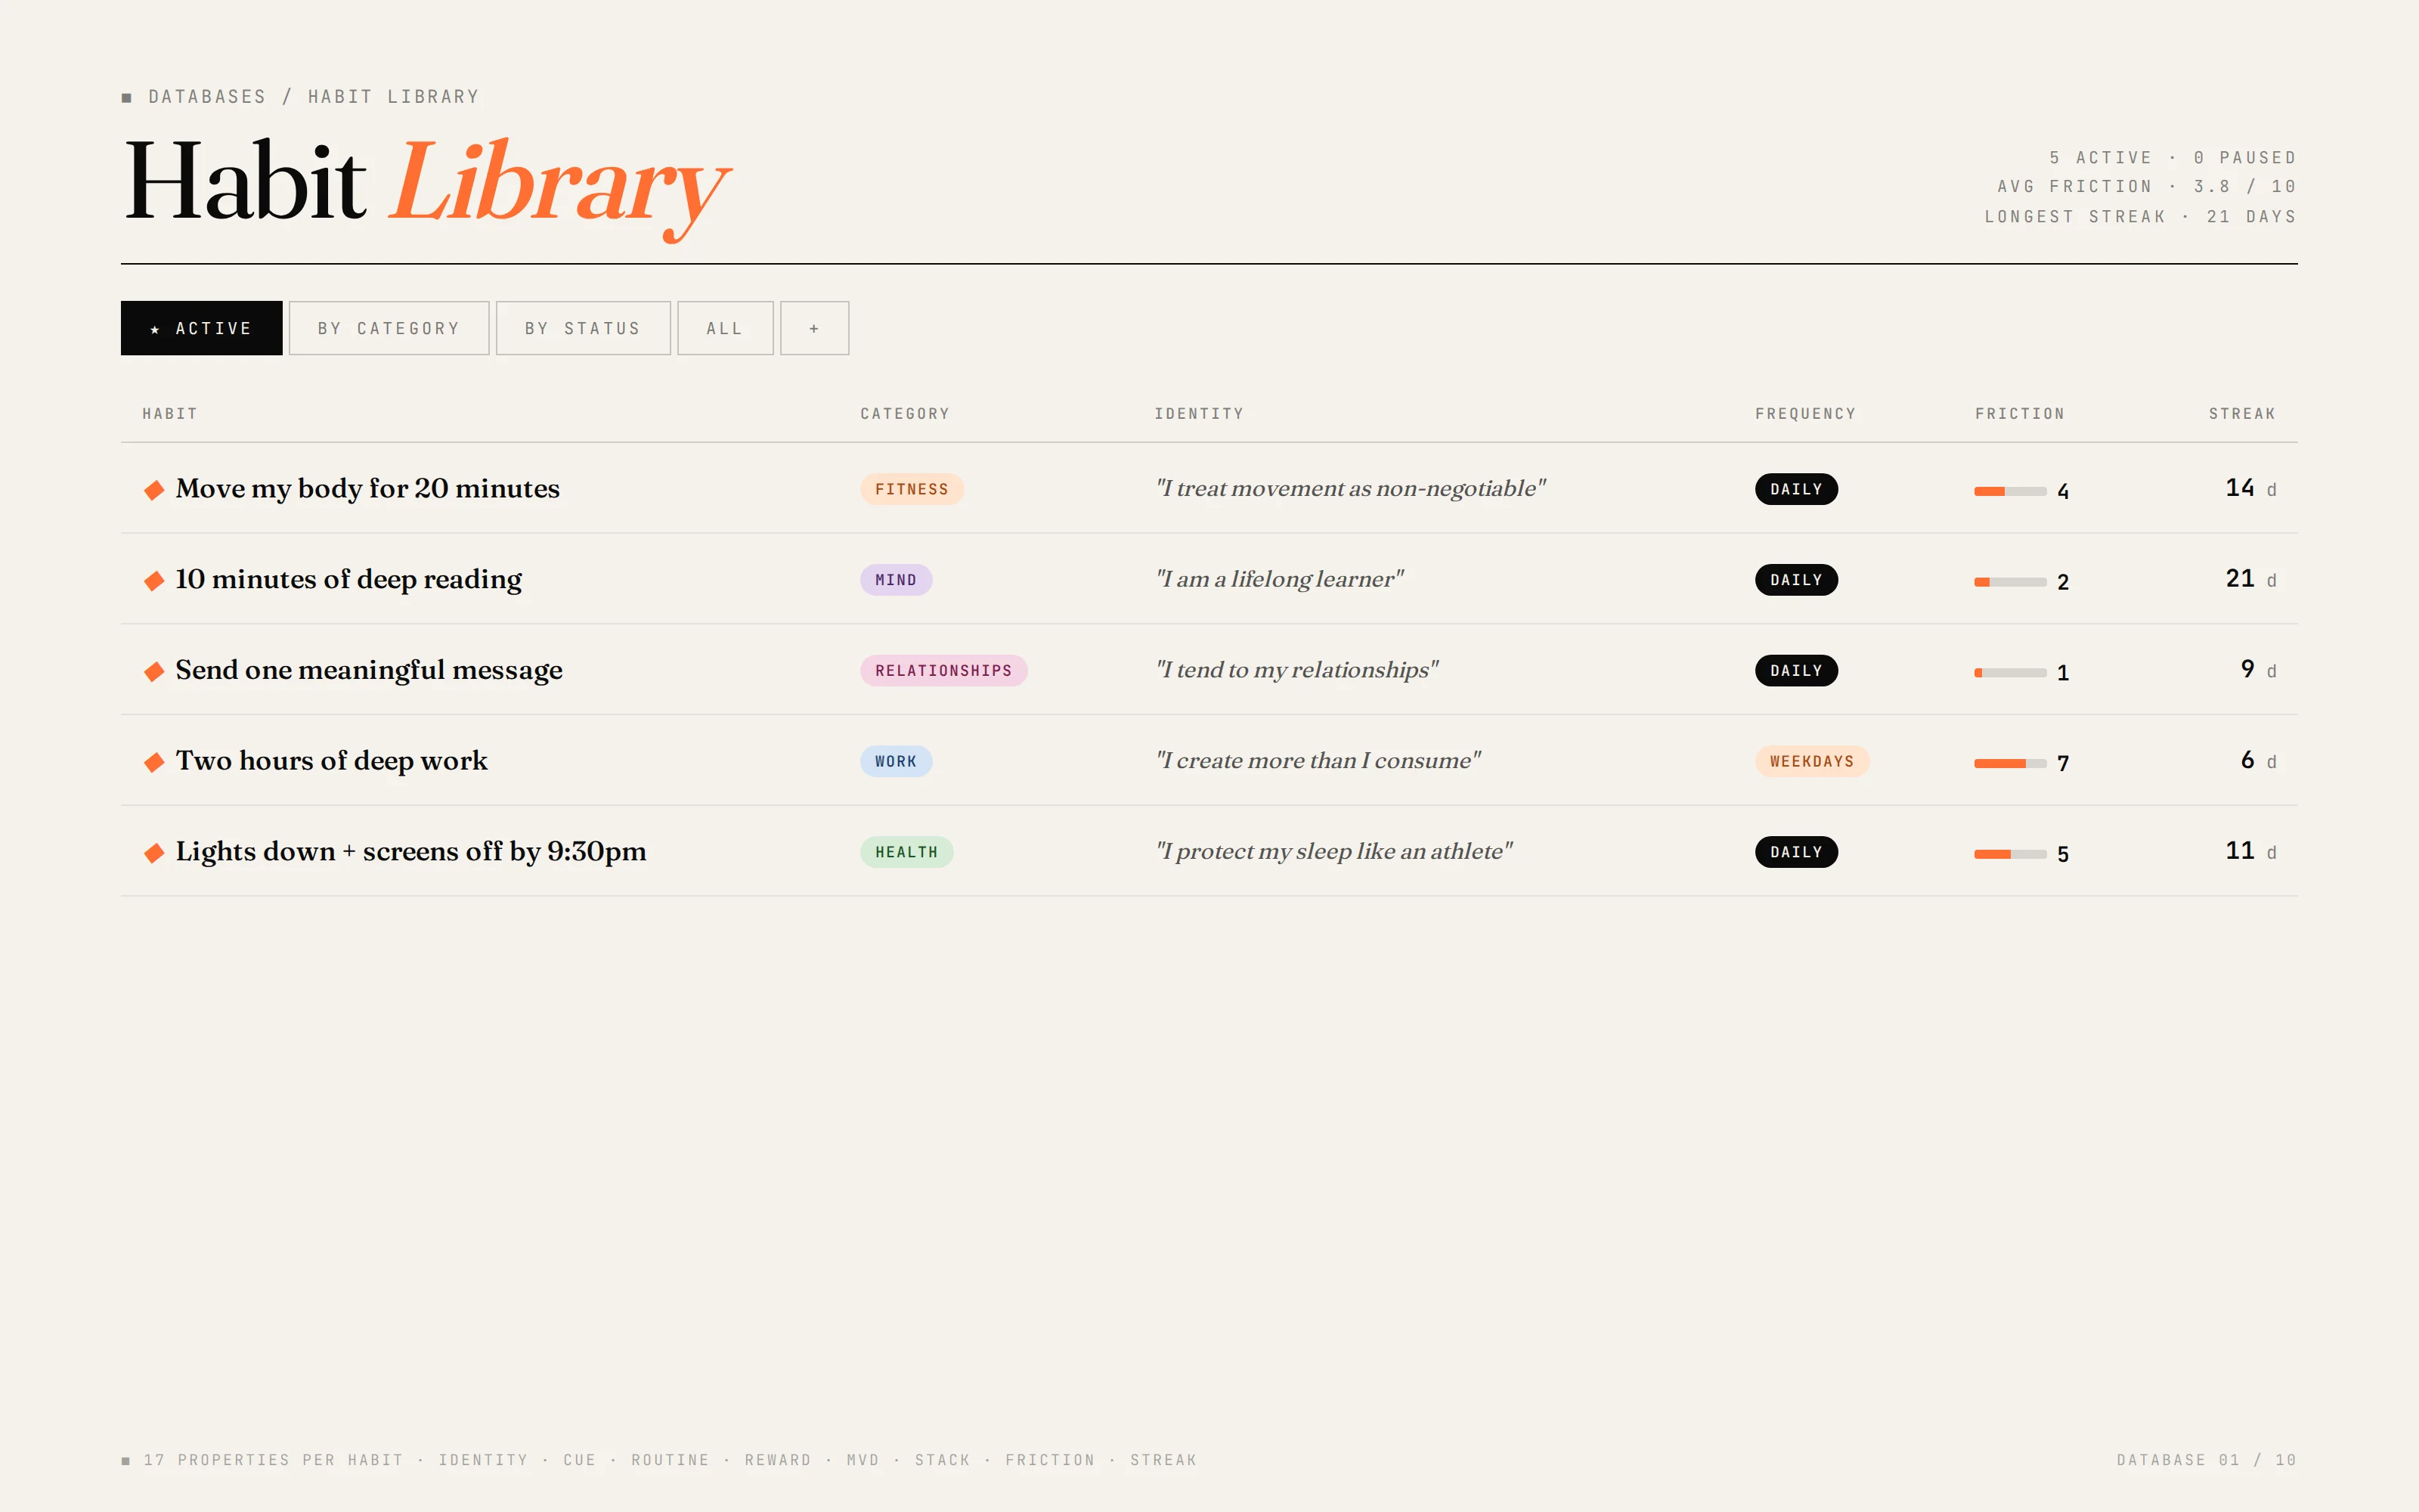Viewport: 2419px width, 1512px height.
Task: Sort by the HABIT column header
Action: click(x=170, y=414)
